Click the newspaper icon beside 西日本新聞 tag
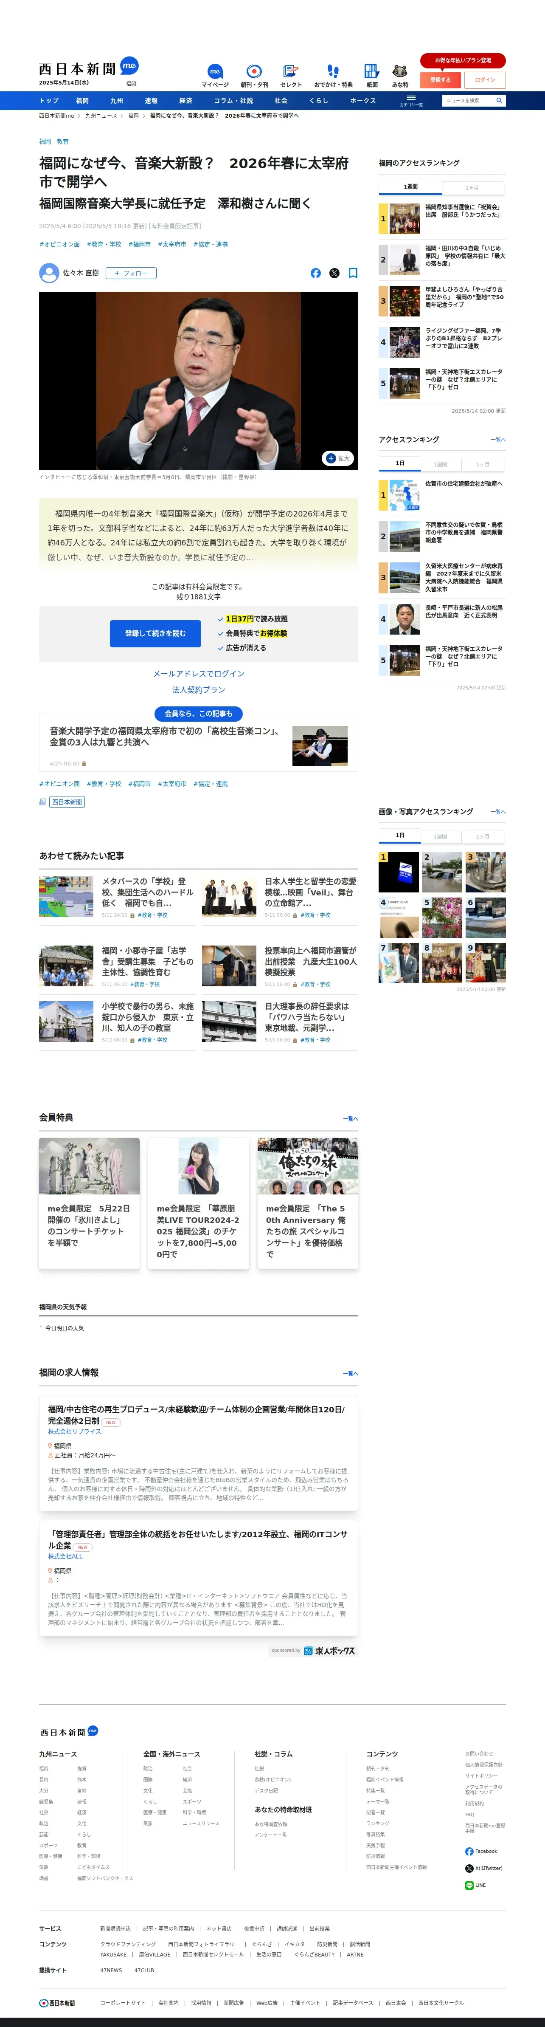This screenshot has width=545, height=2027. click(x=42, y=802)
